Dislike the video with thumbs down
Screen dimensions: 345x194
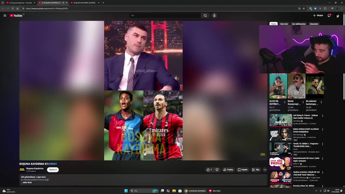[217, 170]
